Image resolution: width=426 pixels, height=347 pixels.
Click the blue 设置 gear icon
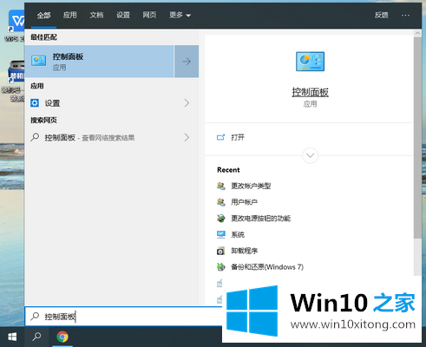tap(35, 102)
